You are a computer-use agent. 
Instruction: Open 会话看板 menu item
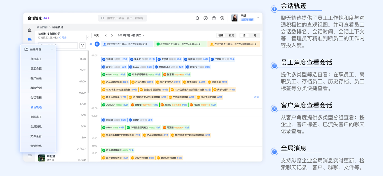pos(36,98)
